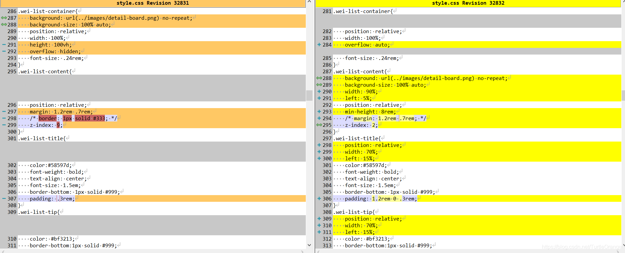Click the minus marker beside left line 299
This screenshot has height=253, width=625.
tap(4, 125)
